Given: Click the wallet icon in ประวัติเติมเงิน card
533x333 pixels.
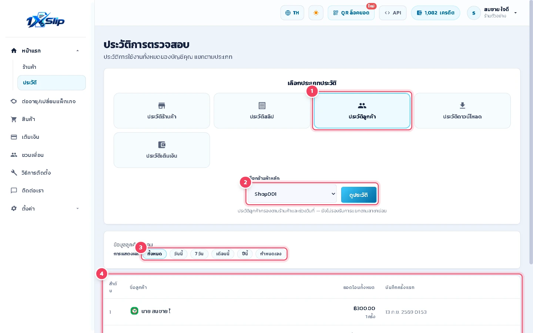Looking at the screenshot, I should 162,145.
